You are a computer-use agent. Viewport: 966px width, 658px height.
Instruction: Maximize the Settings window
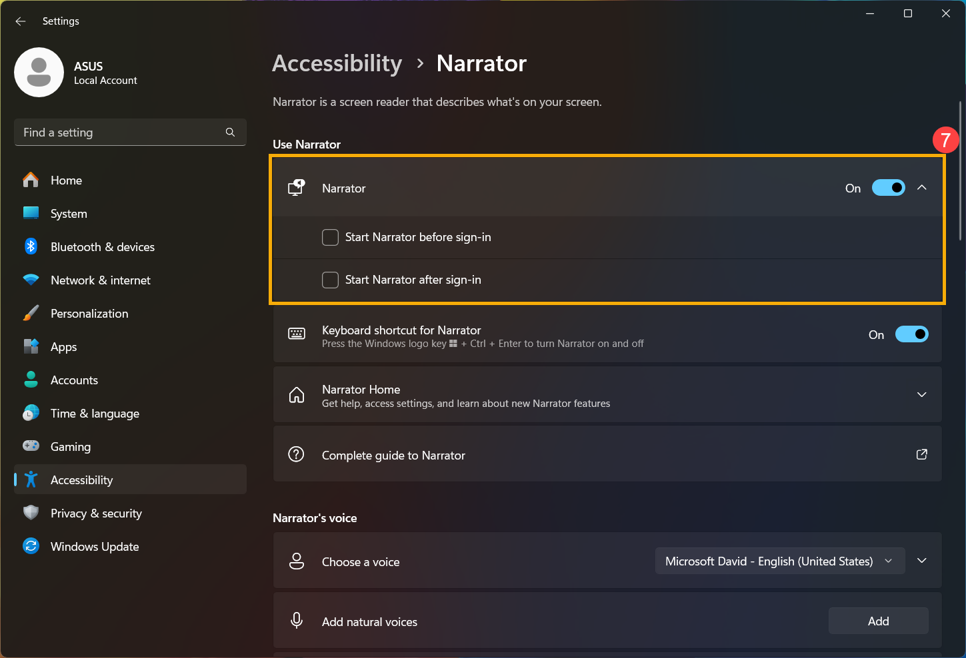click(x=907, y=13)
